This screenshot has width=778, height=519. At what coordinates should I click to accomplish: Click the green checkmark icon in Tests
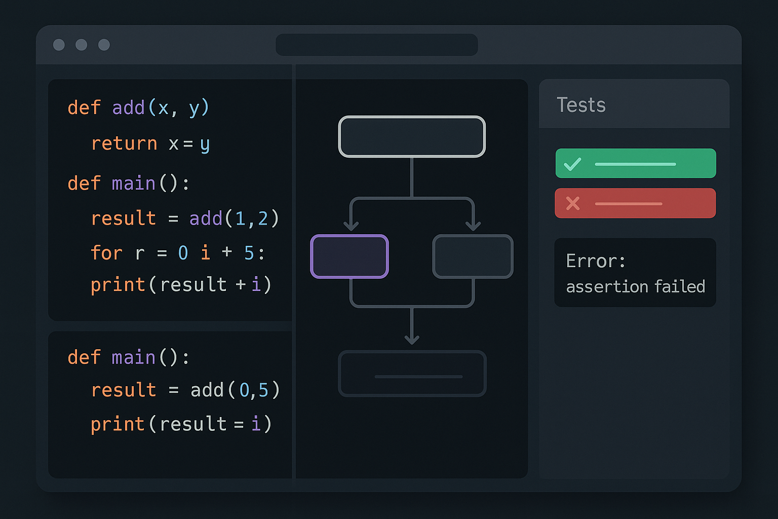[x=573, y=164]
